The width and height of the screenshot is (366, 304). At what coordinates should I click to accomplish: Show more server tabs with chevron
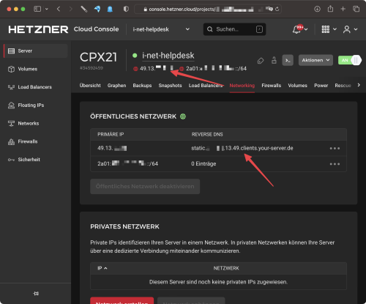pyautogui.click(x=359, y=85)
